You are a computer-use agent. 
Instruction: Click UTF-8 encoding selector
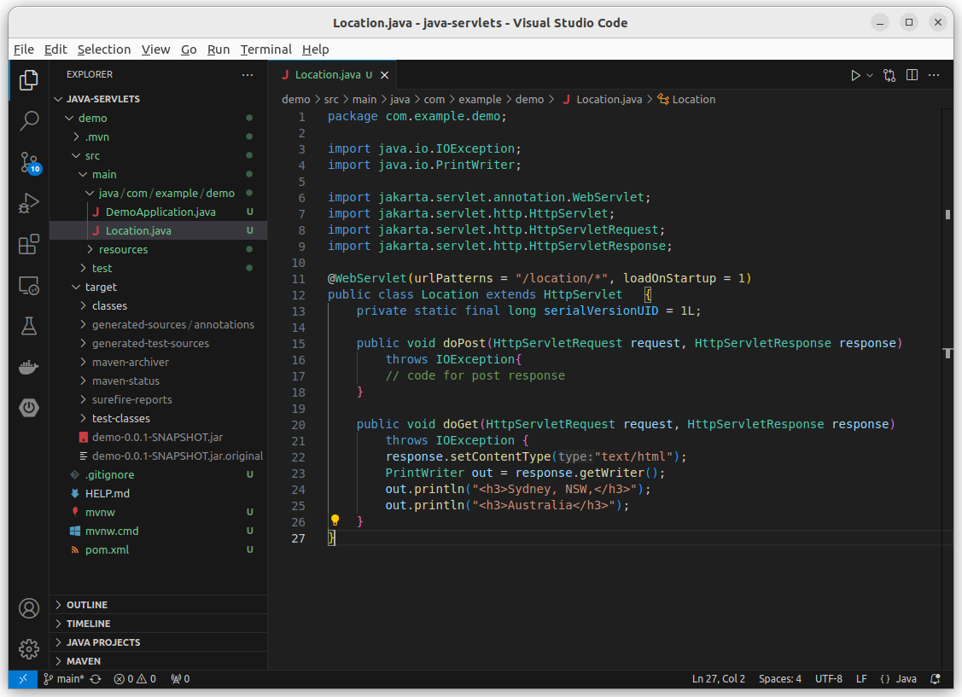pyautogui.click(x=828, y=678)
